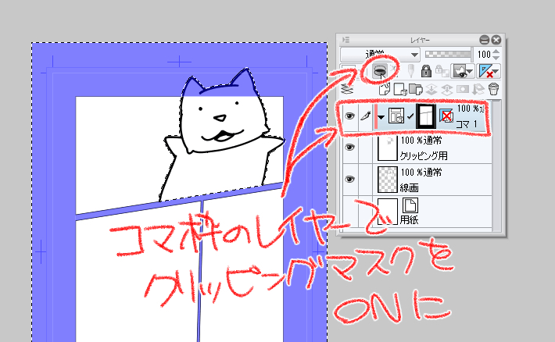This screenshot has width=555, height=342.
Task: Toggle Lock Transparent Pixels icon
Action: point(442,71)
